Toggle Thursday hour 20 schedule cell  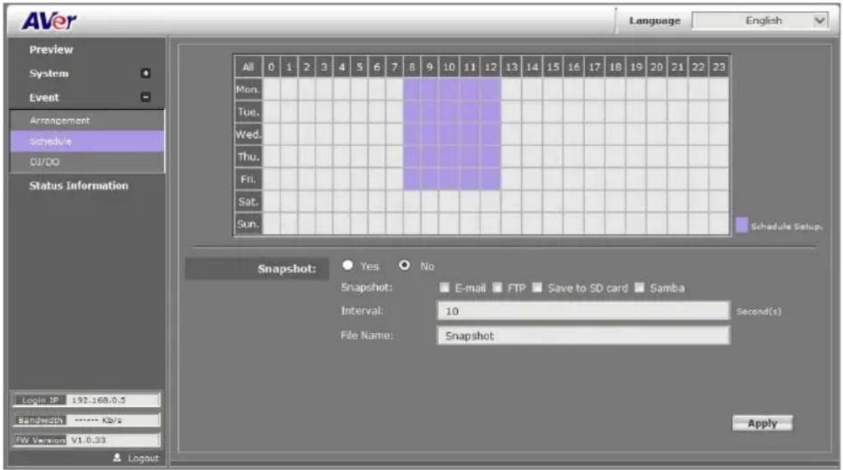pyautogui.click(x=656, y=156)
